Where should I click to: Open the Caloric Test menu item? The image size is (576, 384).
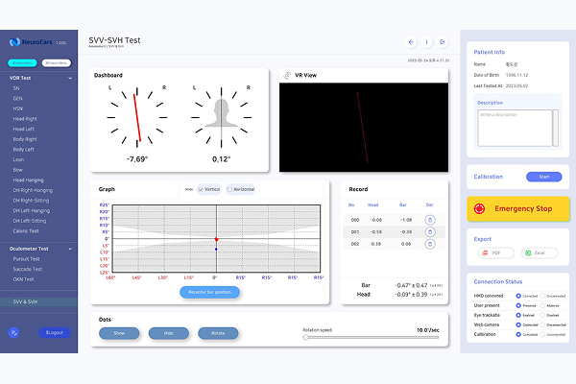26,230
